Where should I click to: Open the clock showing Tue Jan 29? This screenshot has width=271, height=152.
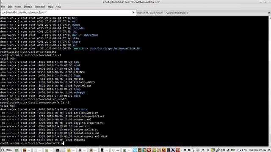pos(260,150)
